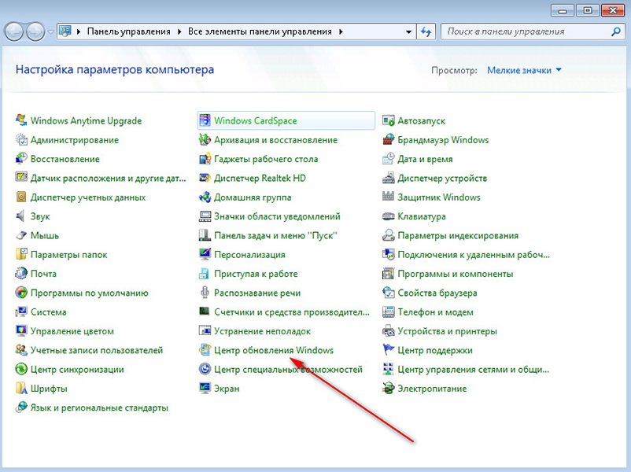The image size is (631, 472).
Task: Click the Администрирование icon
Action: click(x=21, y=139)
